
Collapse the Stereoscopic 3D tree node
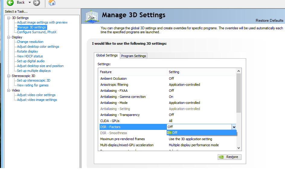point(8,76)
